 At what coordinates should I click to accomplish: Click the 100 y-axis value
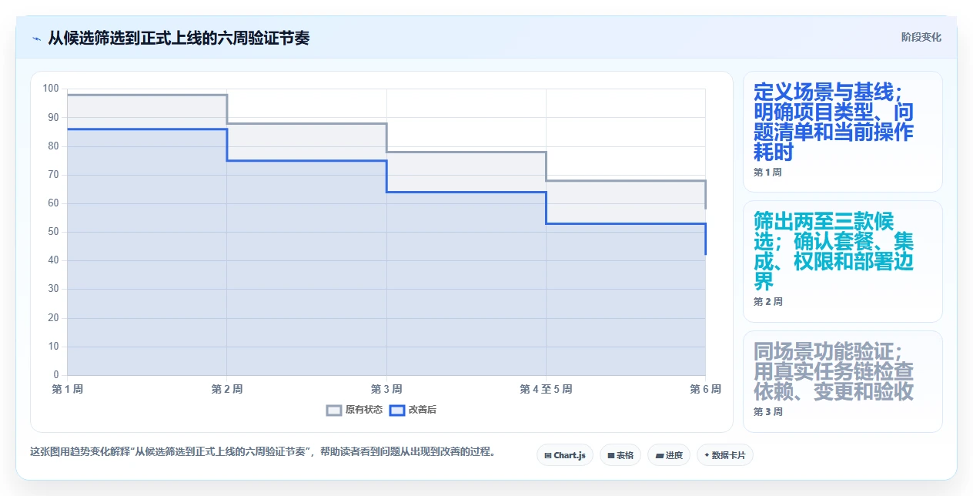[51, 89]
